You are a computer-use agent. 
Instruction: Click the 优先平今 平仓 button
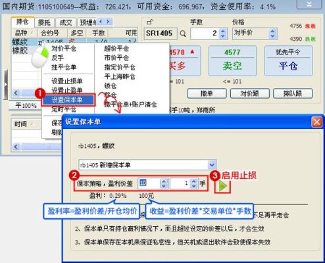tap(288, 61)
